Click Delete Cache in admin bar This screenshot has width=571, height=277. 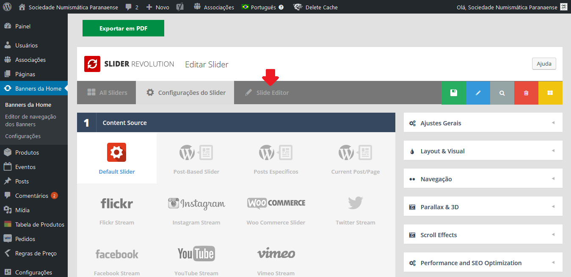[316, 7]
